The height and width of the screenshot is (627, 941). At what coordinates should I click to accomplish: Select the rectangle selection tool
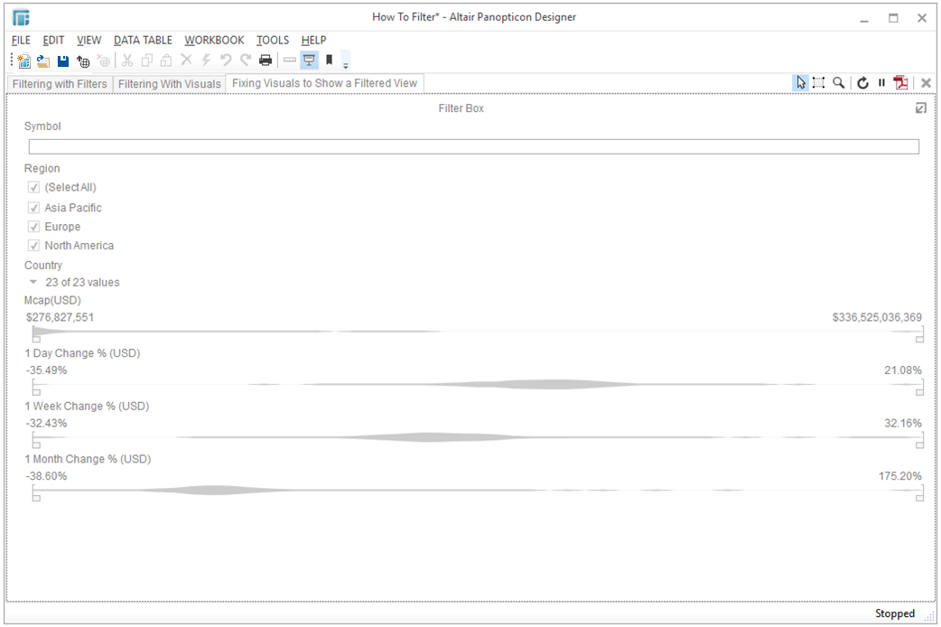coord(819,83)
